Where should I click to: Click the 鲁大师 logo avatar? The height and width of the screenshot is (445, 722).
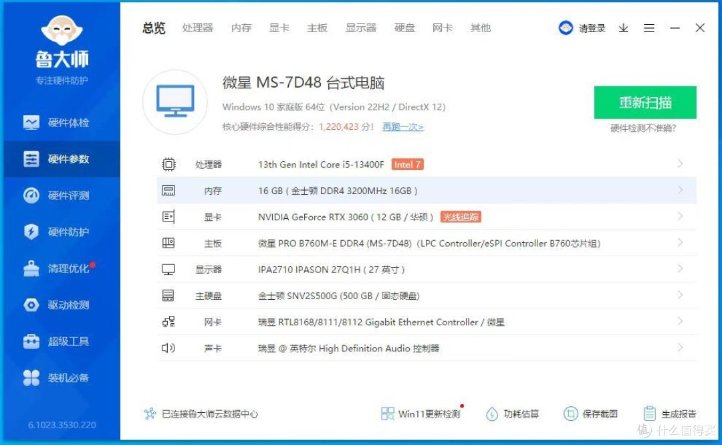click(x=62, y=30)
